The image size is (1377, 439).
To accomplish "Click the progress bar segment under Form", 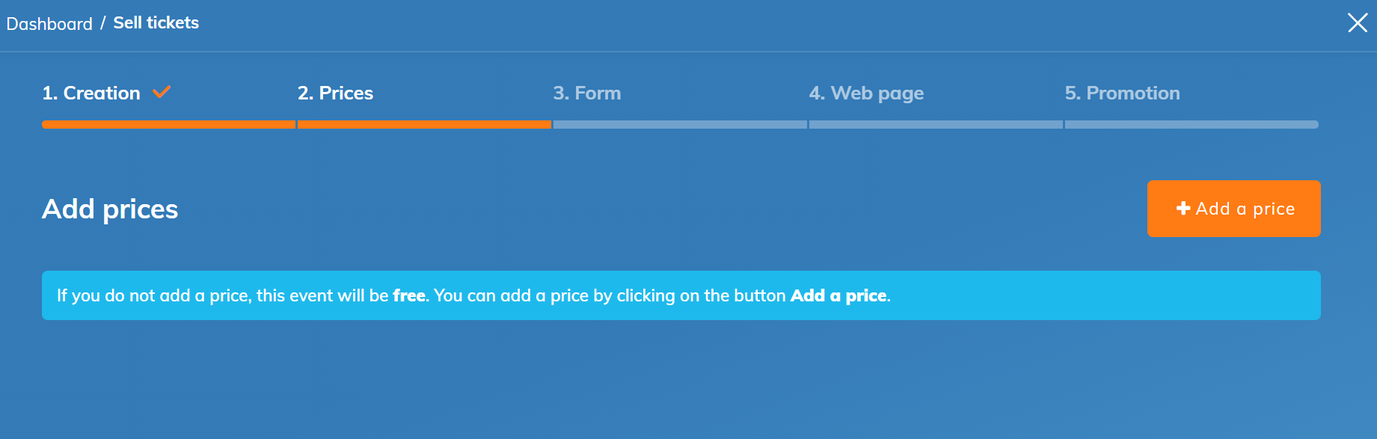I will pyautogui.click(x=680, y=125).
